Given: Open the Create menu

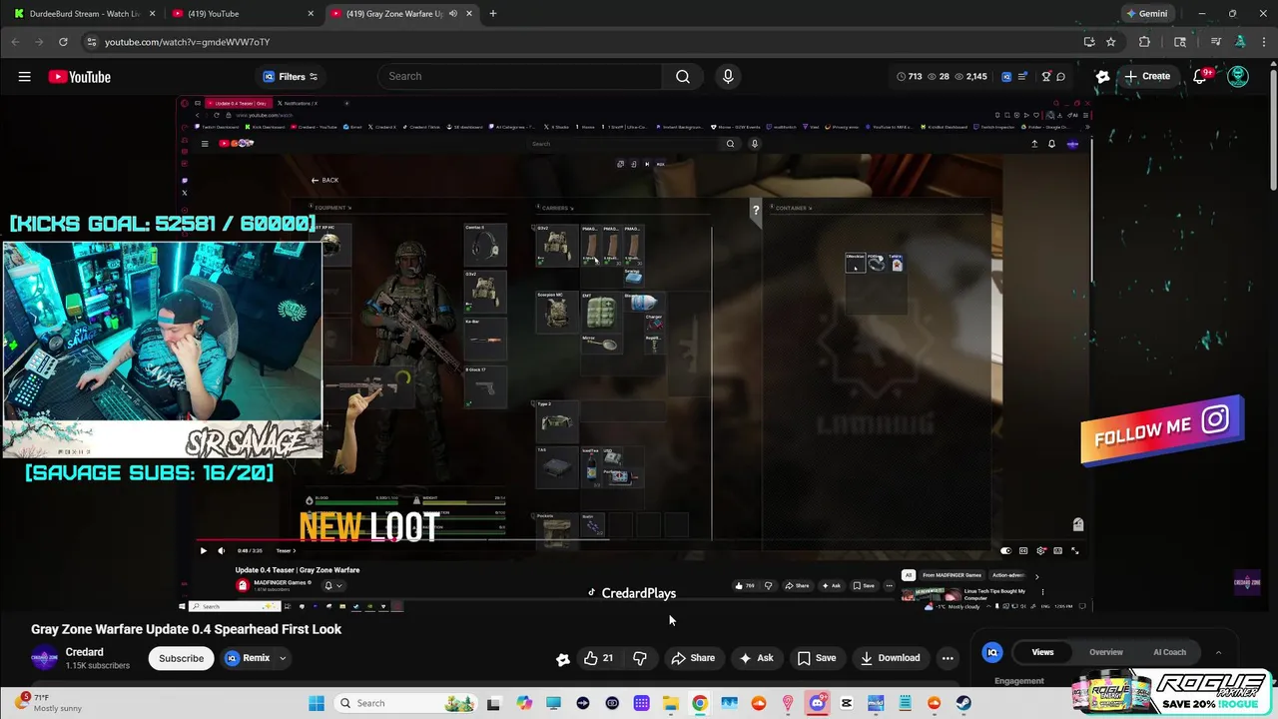Looking at the screenshot, I should tap(1146, 77).
